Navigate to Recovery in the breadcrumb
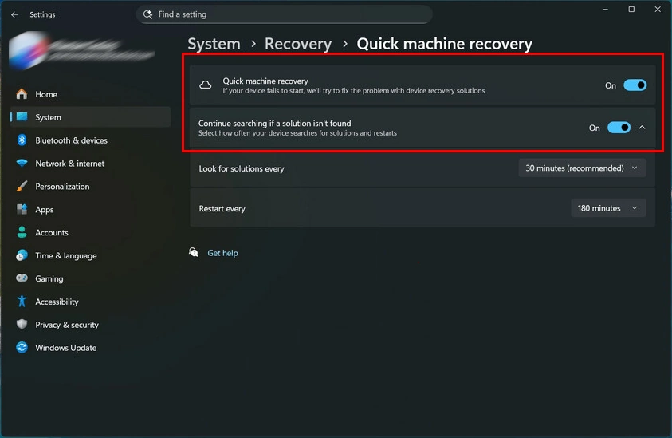Screen dimensions: 672x438 coord(297,45)
